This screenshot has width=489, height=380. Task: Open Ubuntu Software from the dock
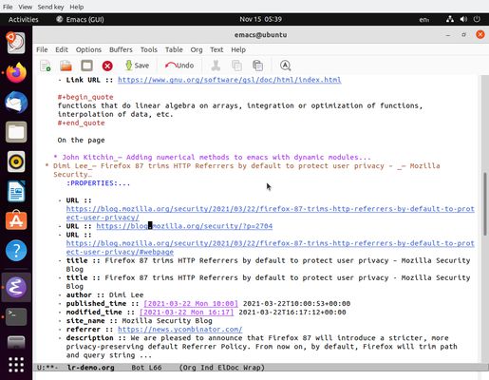[x=16, y=220]
